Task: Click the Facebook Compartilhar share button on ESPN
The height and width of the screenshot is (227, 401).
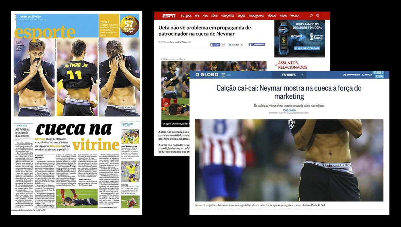Action: coord(256,44)
